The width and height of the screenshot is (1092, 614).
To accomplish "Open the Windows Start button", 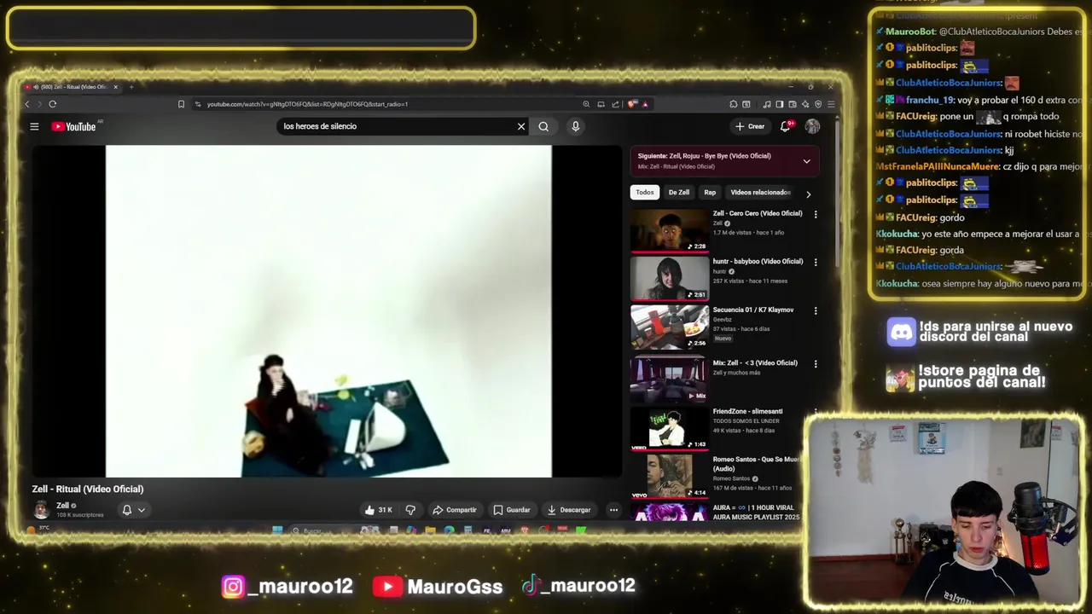I will 277,530.
